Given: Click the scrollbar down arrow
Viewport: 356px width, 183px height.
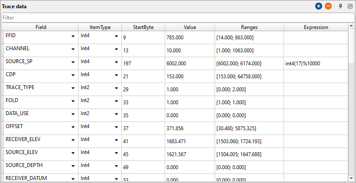Looking at the screenshot, I should 351,178.
